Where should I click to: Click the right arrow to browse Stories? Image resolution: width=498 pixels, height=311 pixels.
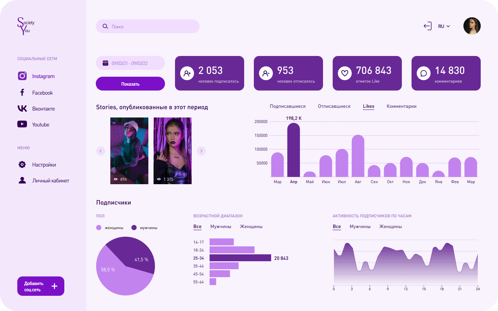coord(201,151)
